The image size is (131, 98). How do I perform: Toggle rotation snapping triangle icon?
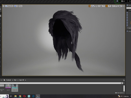(x=107, y=6)
